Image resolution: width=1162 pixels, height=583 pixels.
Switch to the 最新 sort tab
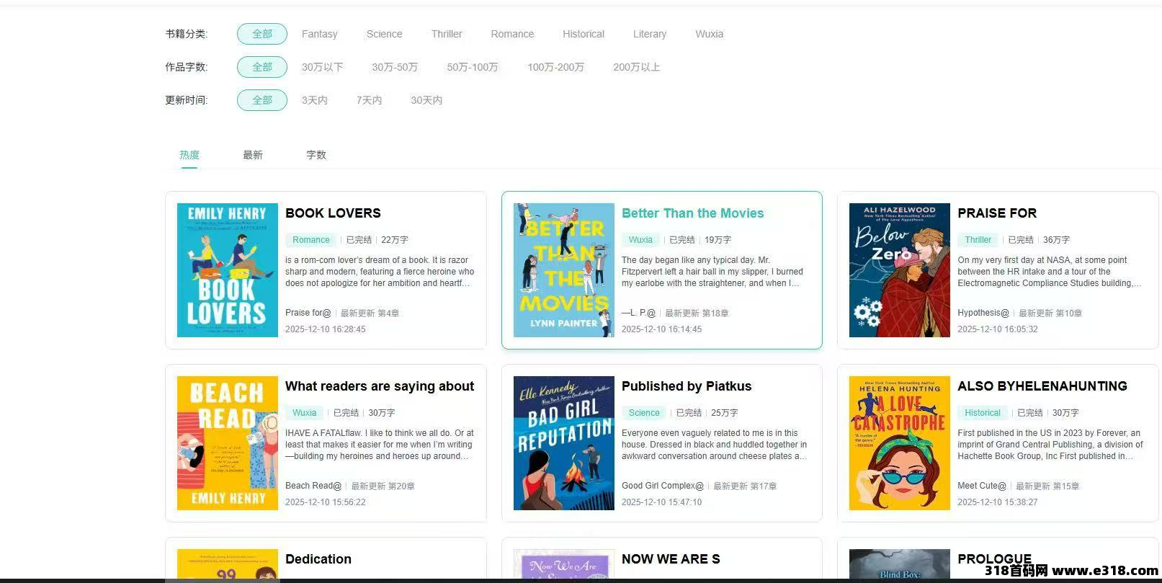[252, 155]
